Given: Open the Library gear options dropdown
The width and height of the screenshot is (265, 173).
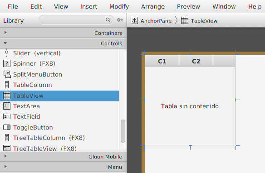Looking at the screenshot, I should (120, 20).
